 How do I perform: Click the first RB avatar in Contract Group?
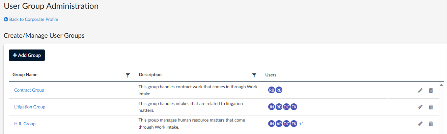coord(271,90)
